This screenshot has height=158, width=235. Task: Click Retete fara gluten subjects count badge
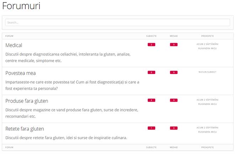point(151,128)
